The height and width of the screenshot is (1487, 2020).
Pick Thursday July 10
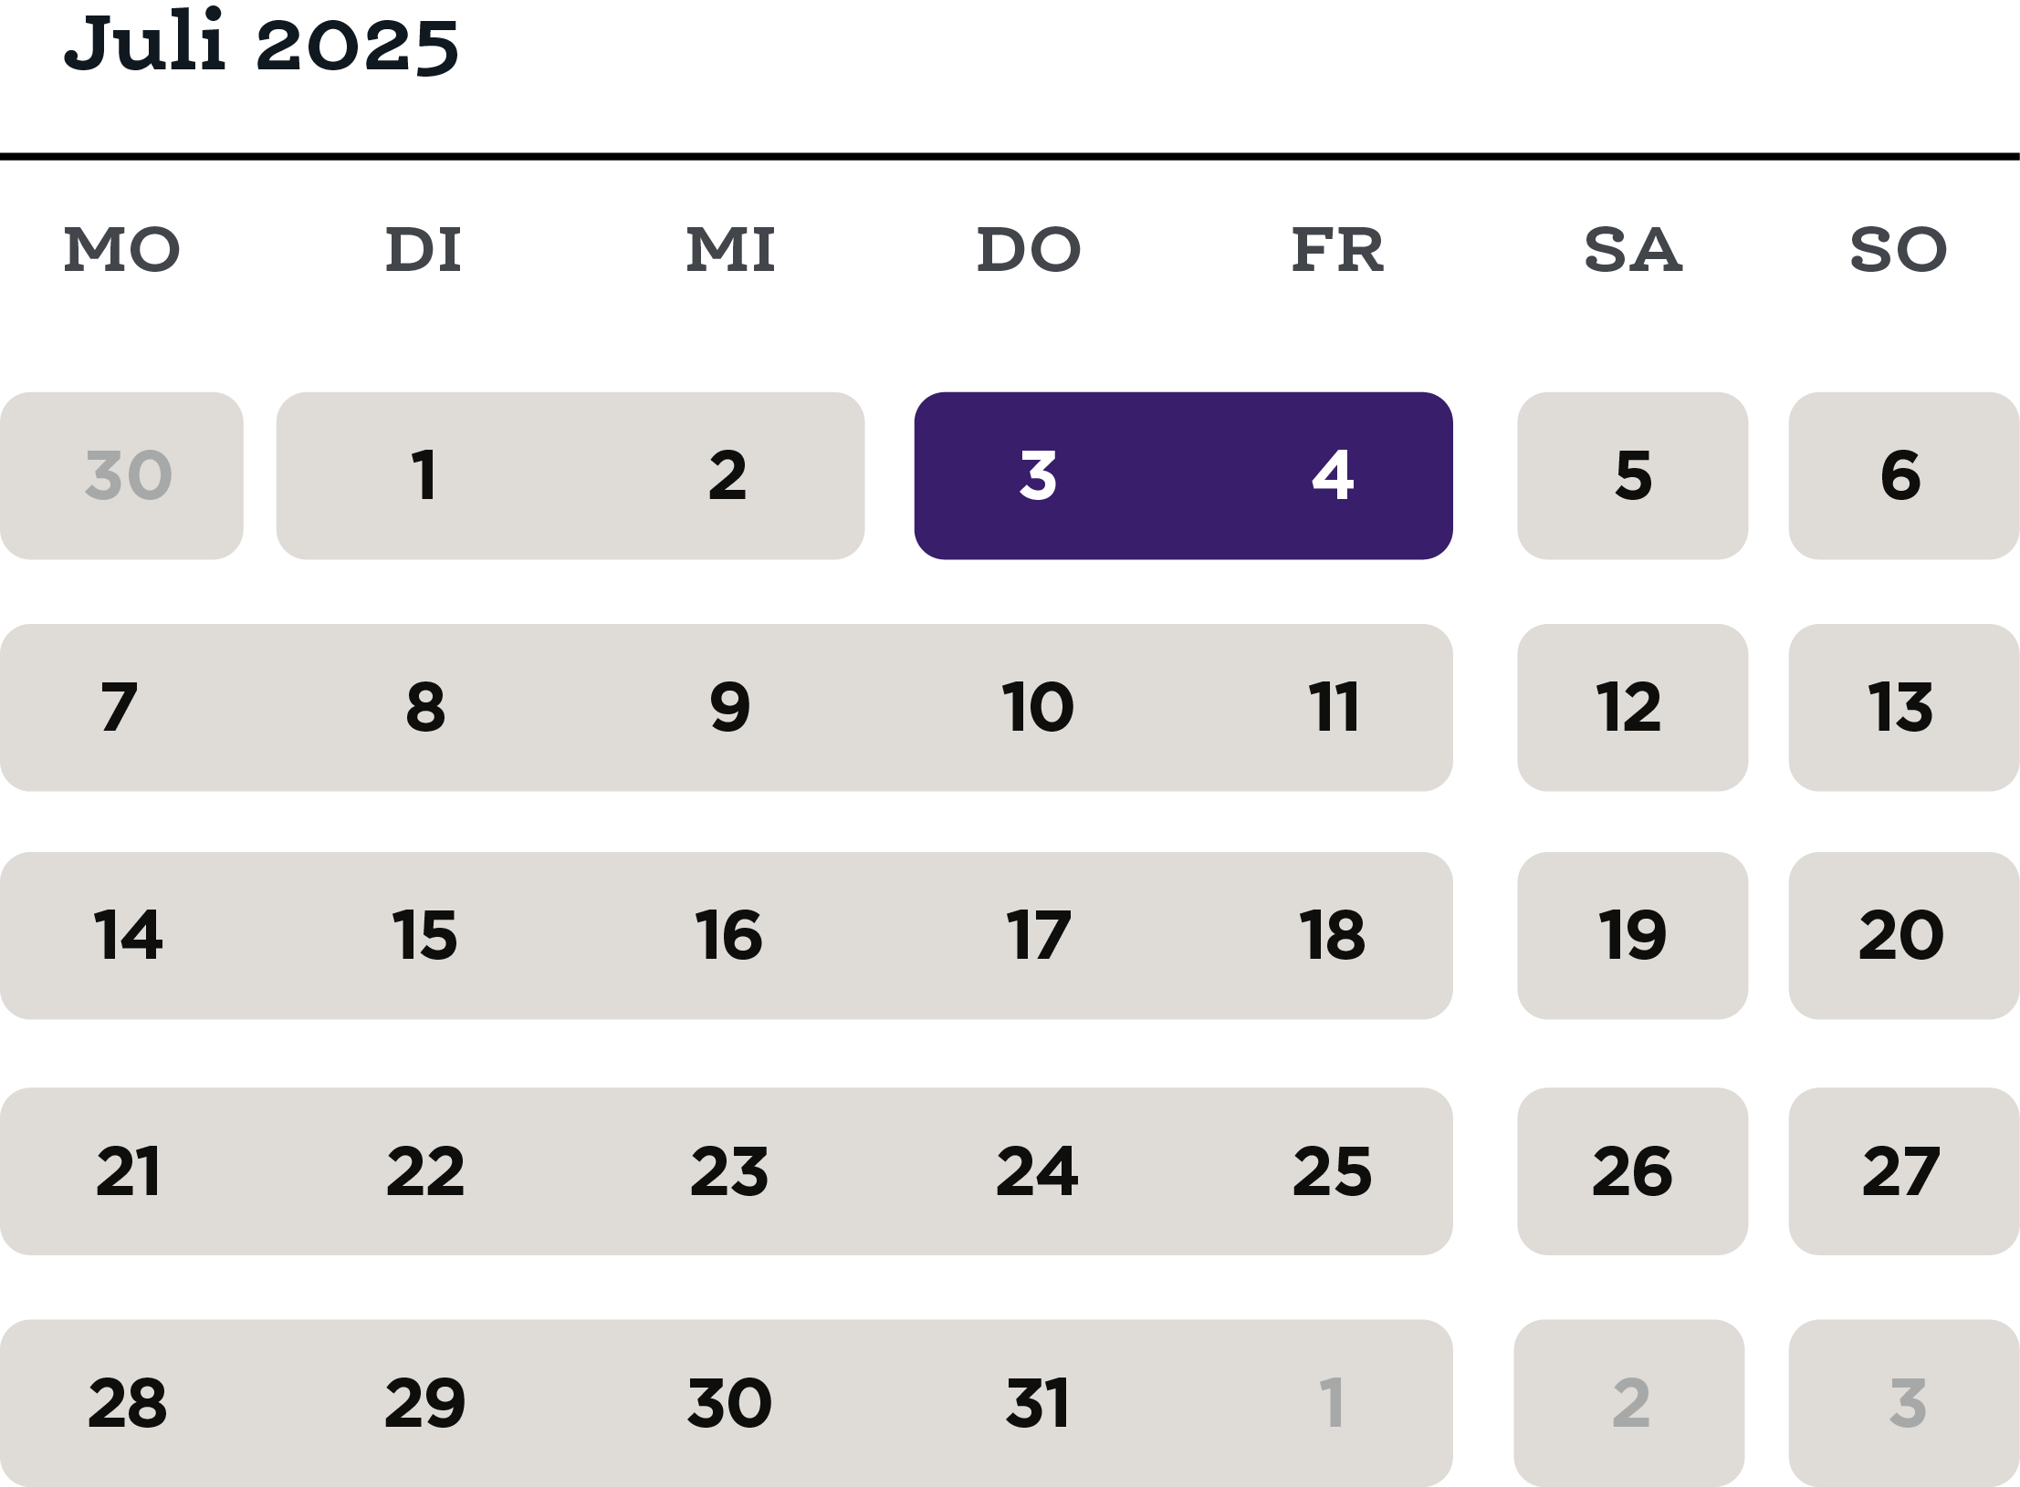pos(1038,707)
